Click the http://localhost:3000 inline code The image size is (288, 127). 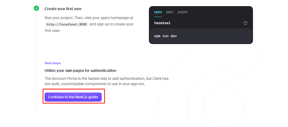click(67, 24)
